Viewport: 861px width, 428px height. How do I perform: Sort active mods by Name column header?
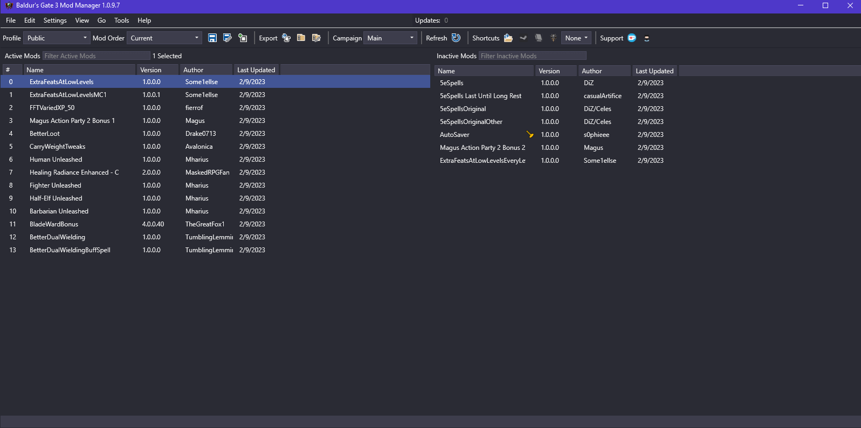tap(80, 70)
